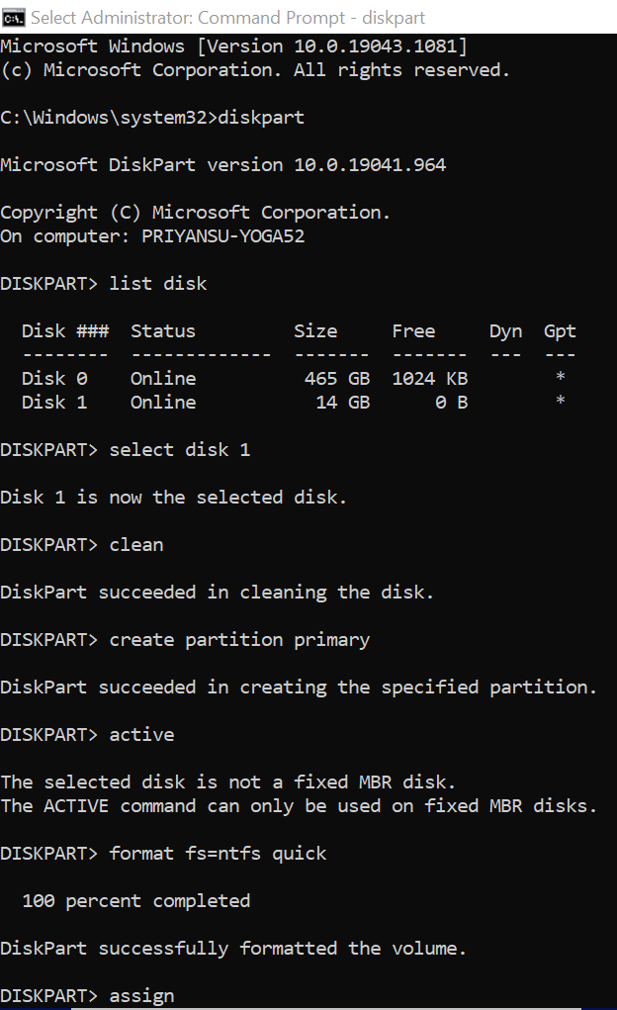
Task: Click the '465 GB' size value
Action: point(337,379)
